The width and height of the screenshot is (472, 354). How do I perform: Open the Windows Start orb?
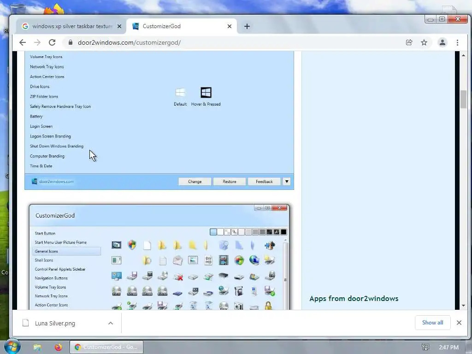point(12,346)
